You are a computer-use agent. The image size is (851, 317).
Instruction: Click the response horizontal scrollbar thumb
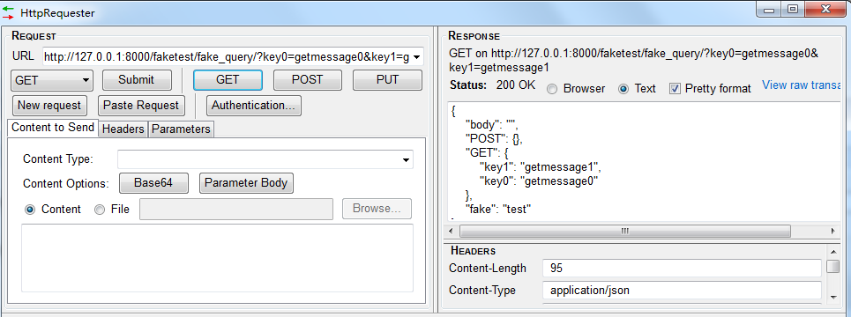(624, 232)
